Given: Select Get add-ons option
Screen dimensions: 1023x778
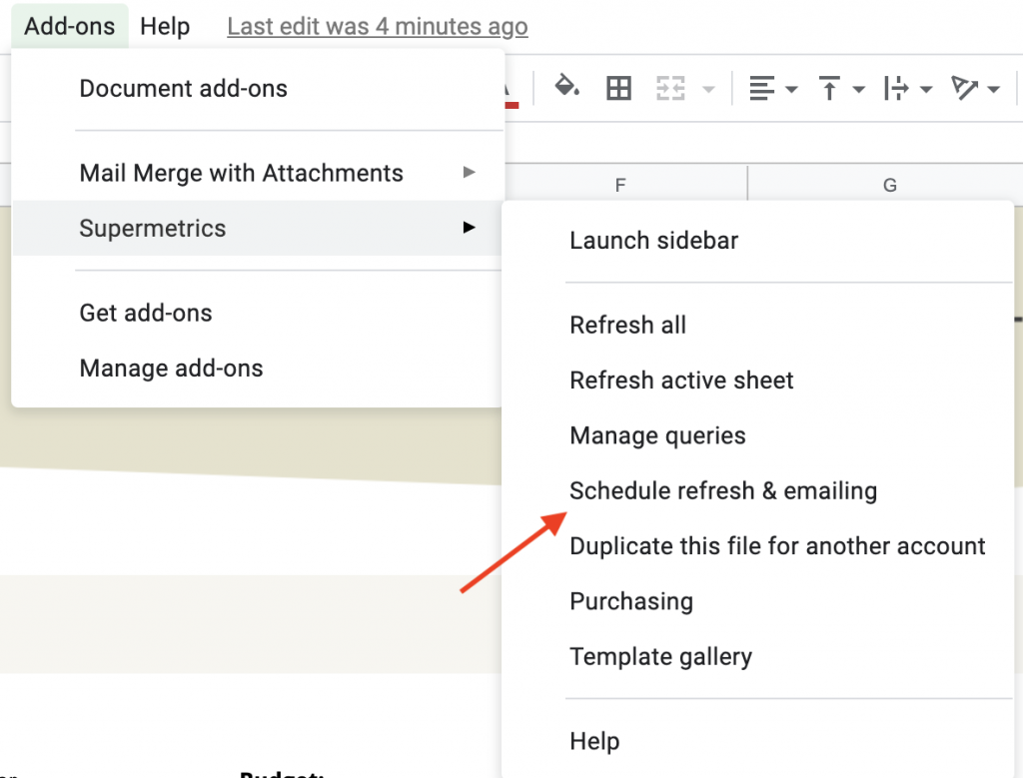Looking at the screenshot, I should click(x=146, y=313).
